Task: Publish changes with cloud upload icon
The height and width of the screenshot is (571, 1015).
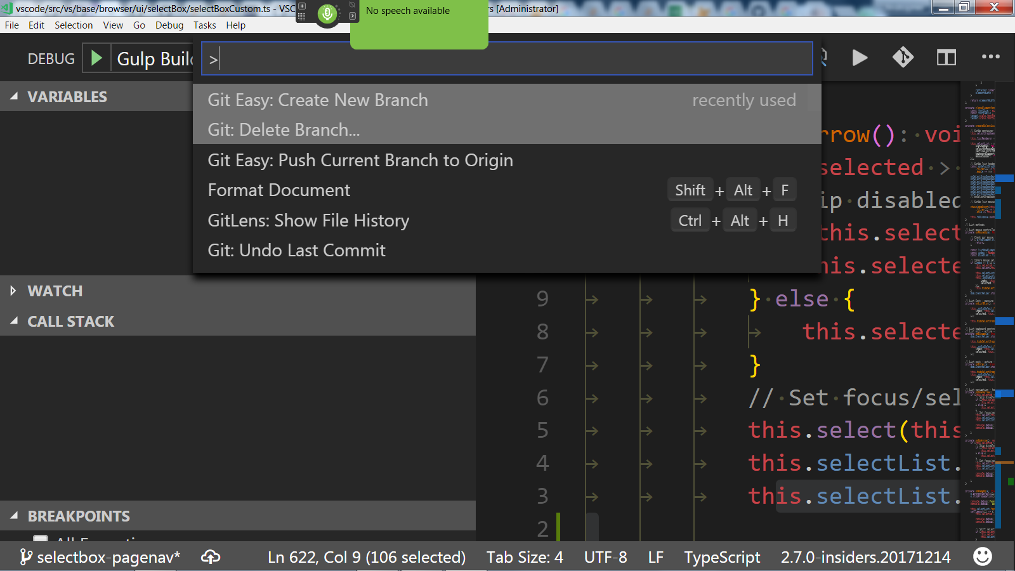Action: [211, 557]
